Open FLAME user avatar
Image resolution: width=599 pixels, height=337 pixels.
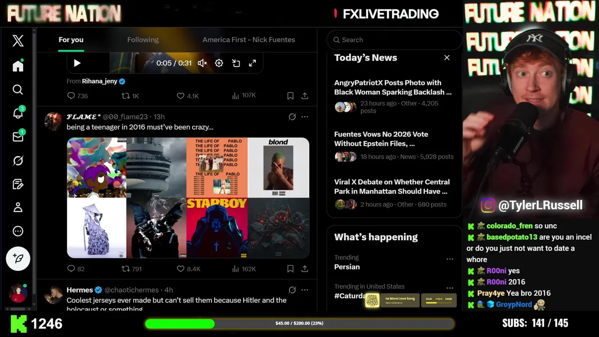(x=53, y=121)
